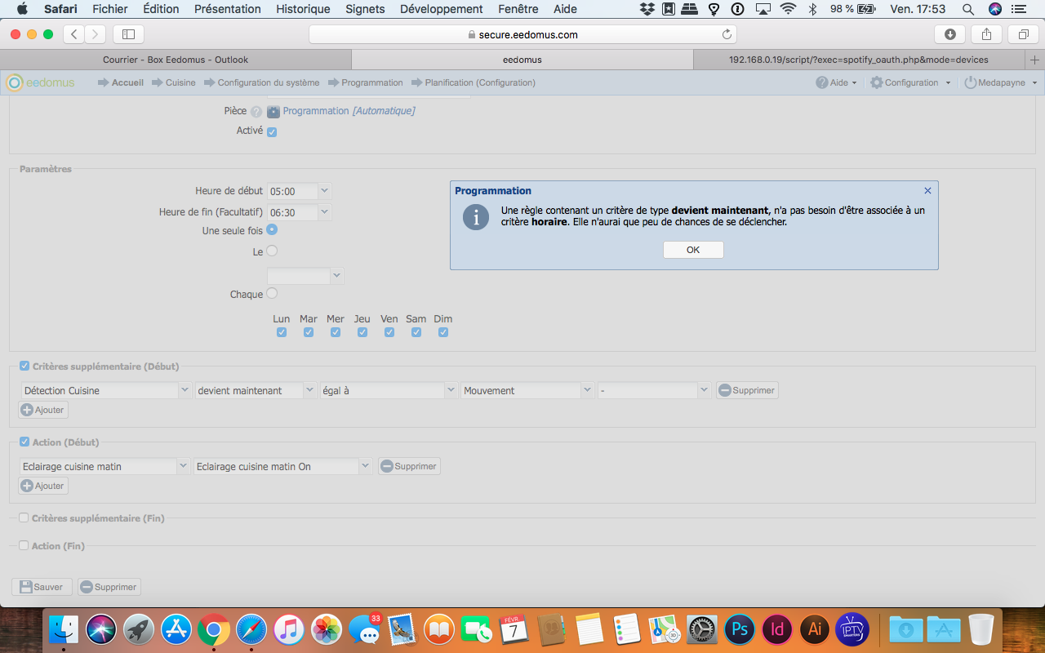Open the Développement menu
Screen dimensions: 1045x653
(442, 9)
